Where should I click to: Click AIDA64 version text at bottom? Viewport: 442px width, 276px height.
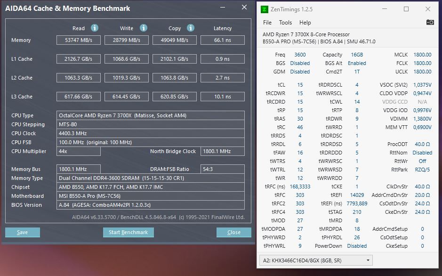point(158,217)
